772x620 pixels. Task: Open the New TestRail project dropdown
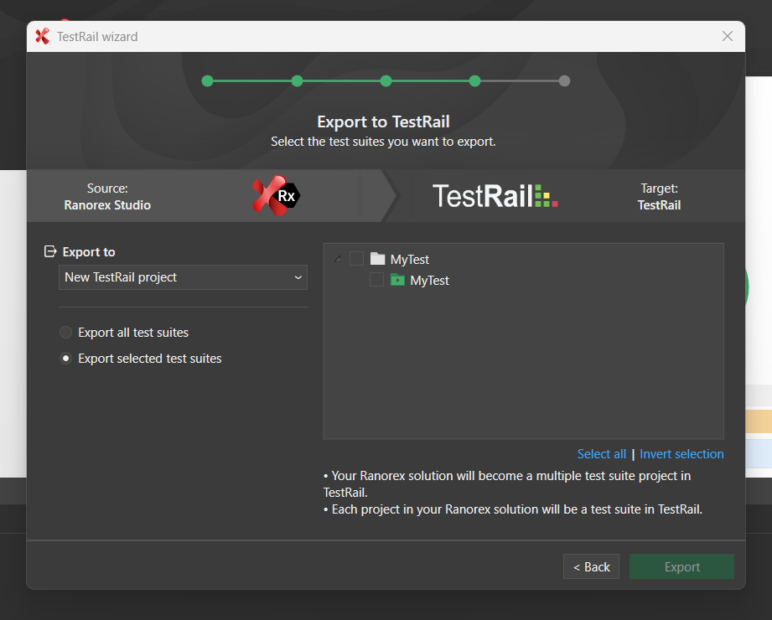[x=183, y=277]
